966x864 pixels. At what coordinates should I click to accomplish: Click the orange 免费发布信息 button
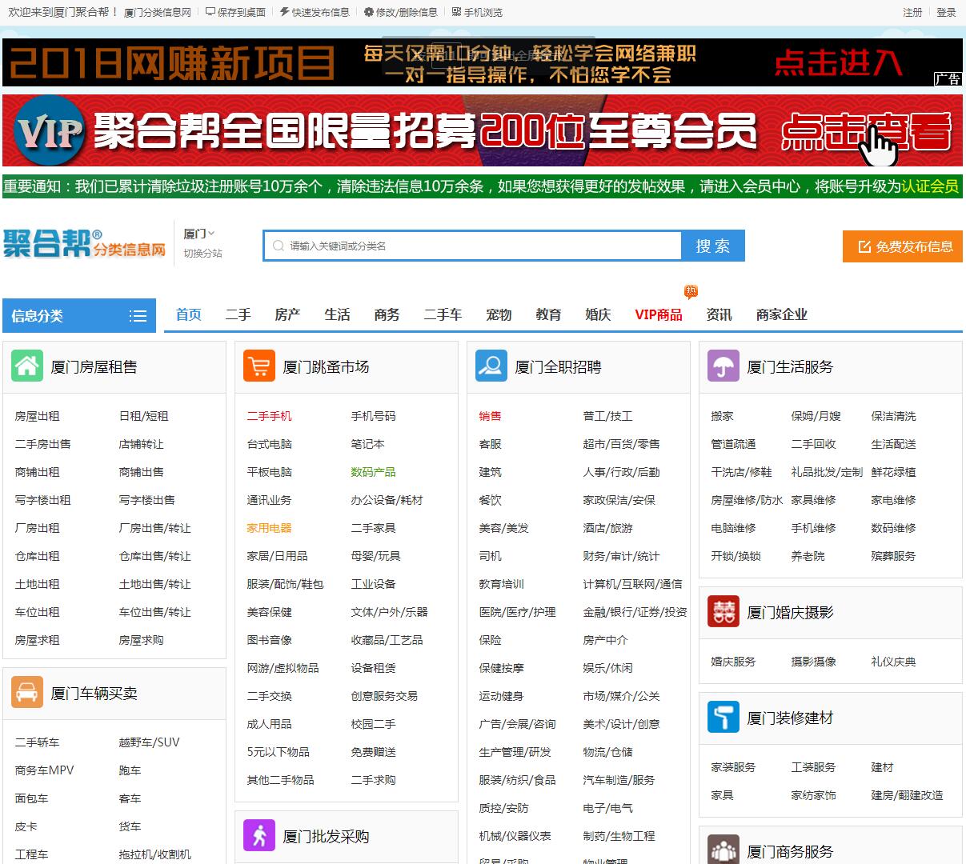[902, 246]
